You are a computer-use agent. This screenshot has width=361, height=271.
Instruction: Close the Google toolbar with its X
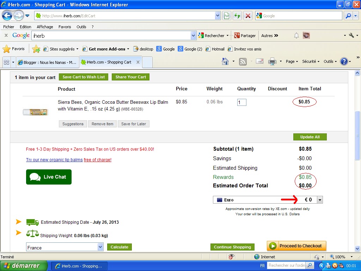(6, 36)
